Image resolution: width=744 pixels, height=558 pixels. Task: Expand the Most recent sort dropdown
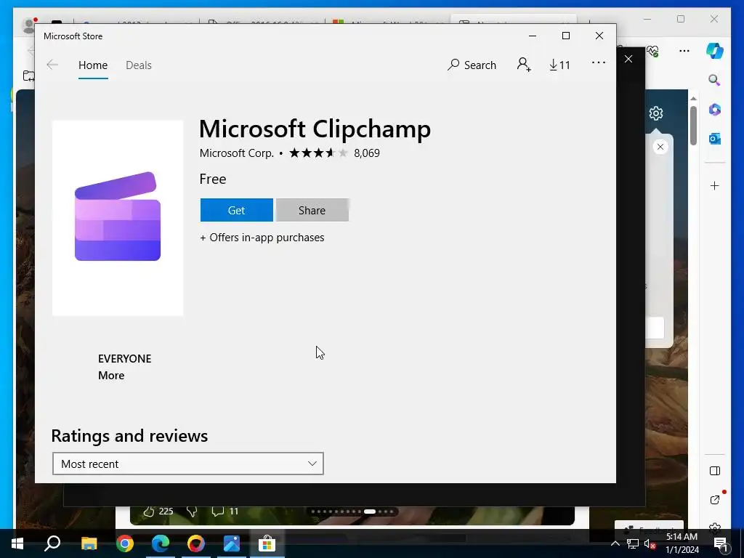coord(188,464)
